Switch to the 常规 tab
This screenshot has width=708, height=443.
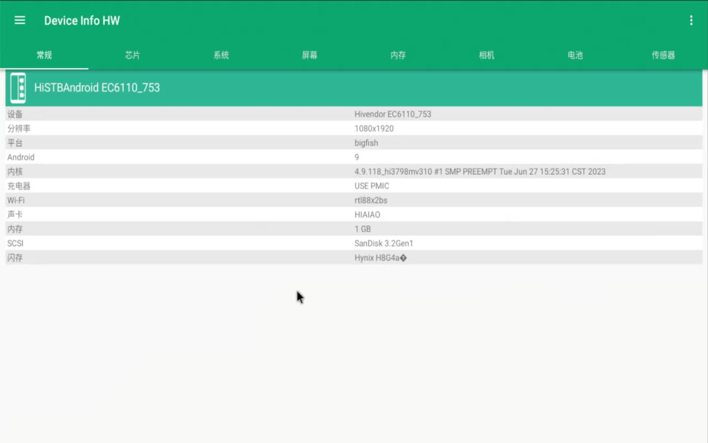[44, 55]
